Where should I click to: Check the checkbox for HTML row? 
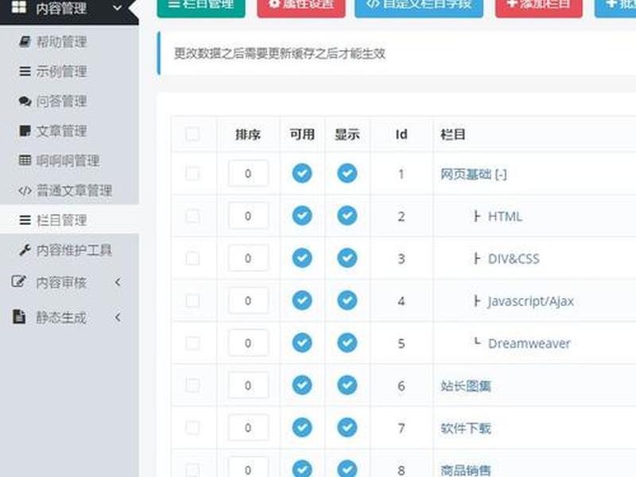click(192, 215)
